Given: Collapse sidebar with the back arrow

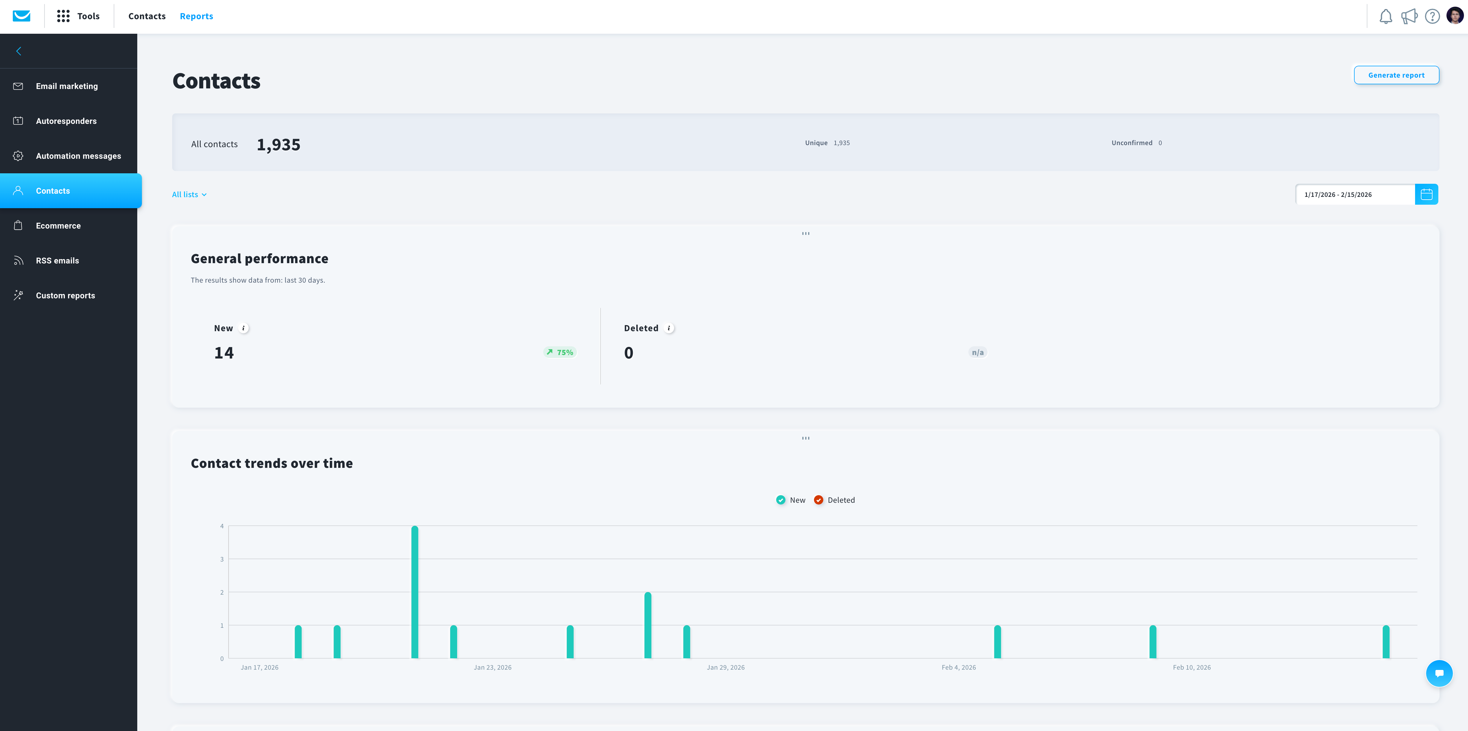Looking at the screenshot, I should click(x=19, y=51).
